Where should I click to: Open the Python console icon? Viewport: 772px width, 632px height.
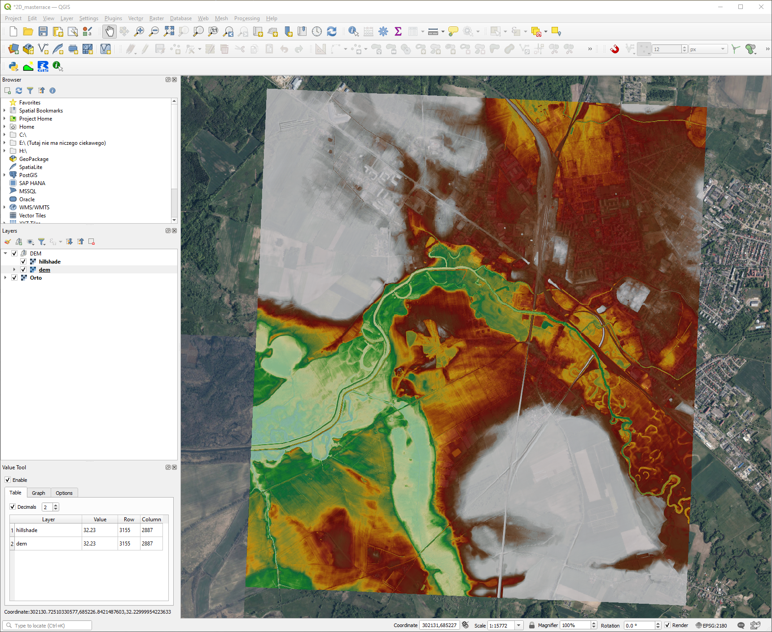pos(13,66)
